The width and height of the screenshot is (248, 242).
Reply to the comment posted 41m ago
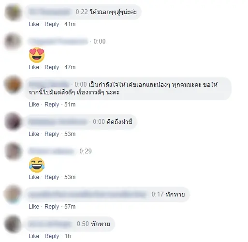point(52,24)
